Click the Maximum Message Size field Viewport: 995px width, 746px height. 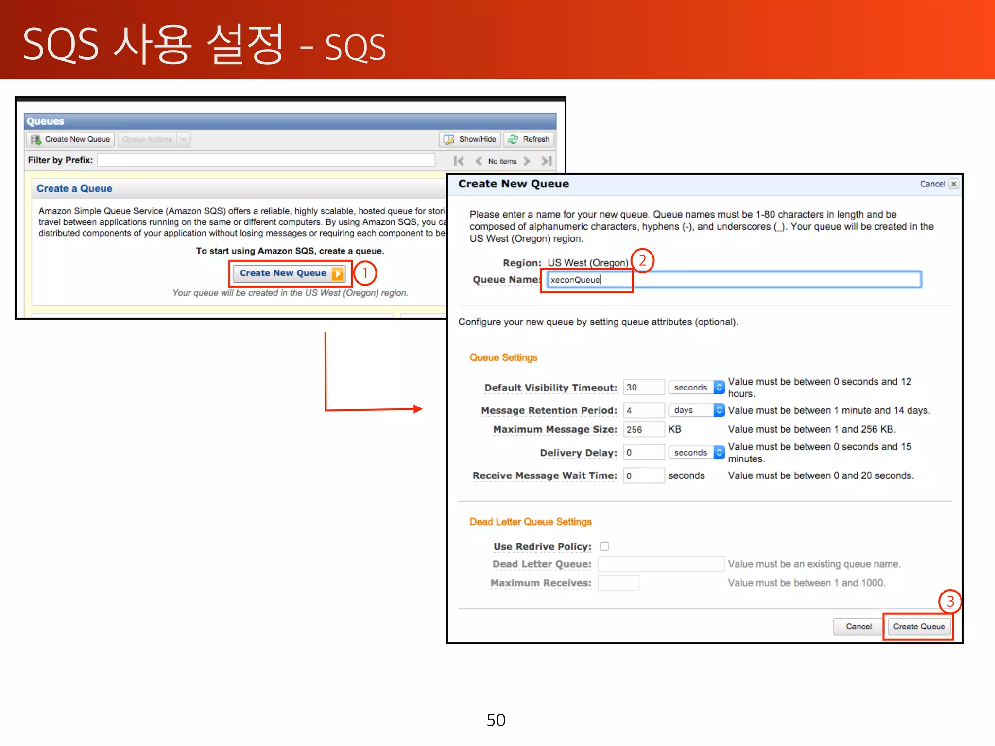click(x=644, y=430)
